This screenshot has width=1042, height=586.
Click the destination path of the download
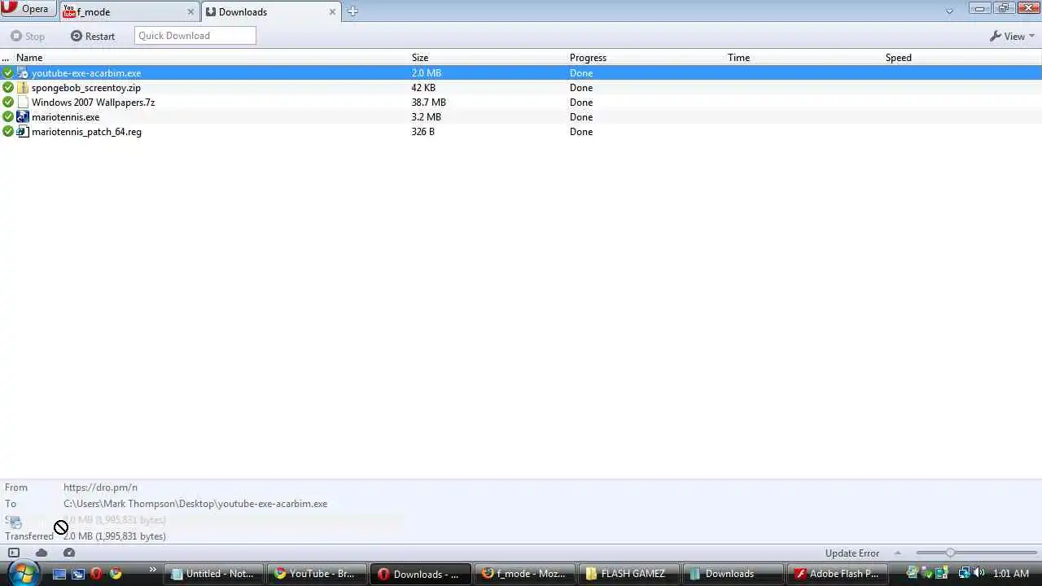click(x=195, y=504)
